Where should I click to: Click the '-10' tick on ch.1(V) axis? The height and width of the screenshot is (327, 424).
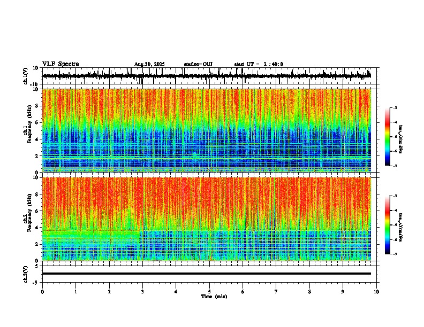click(x=35, y=84)
